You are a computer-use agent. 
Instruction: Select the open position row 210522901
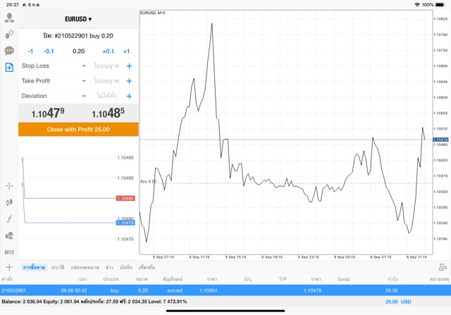click(x=225, y=290)
